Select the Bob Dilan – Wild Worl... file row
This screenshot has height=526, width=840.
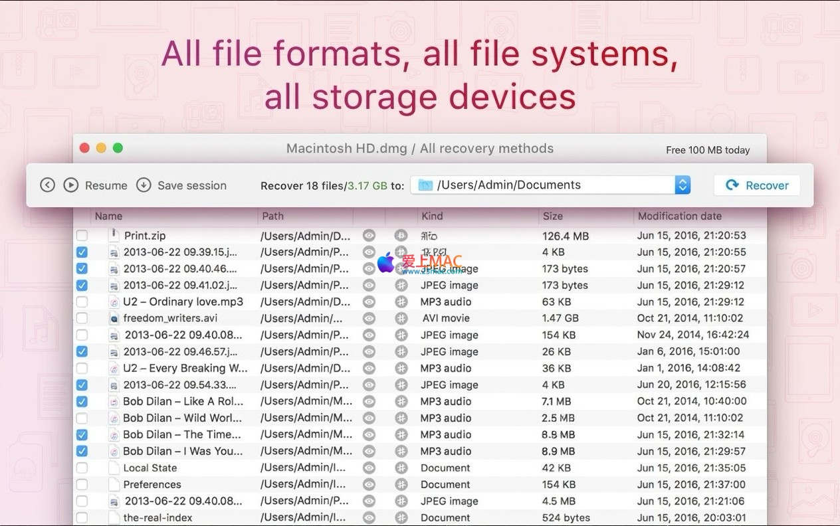tap(183, 418)
